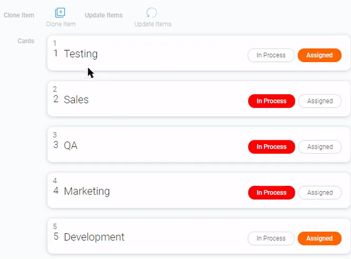Toggle In Process on the QA card

(x=271, y=147)
